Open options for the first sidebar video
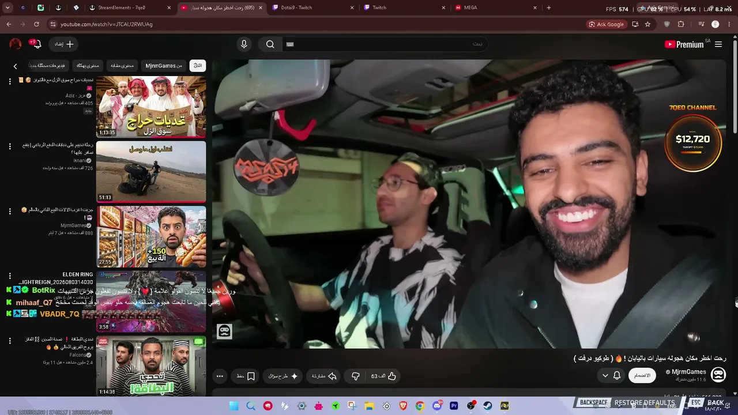The height and width of the screenshot is (415, 738). (x=10, y=82)
